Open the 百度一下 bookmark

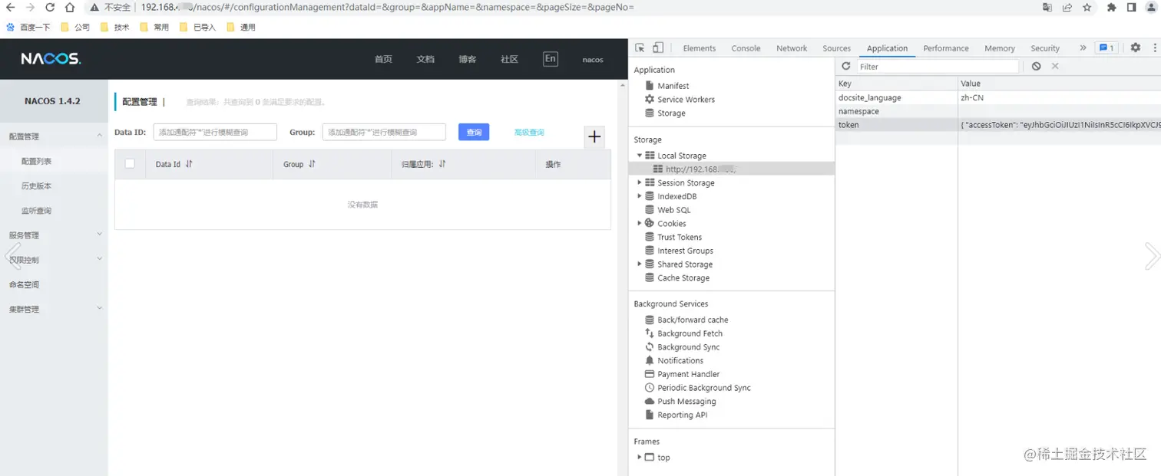(x=28, y=27)
